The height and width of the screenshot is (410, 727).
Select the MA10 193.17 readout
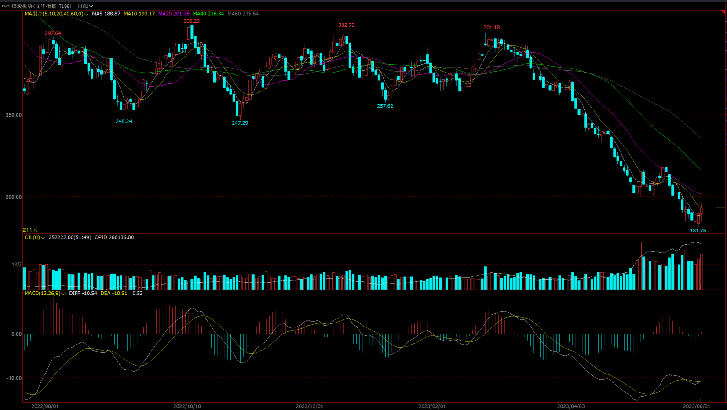coord(139,14)
